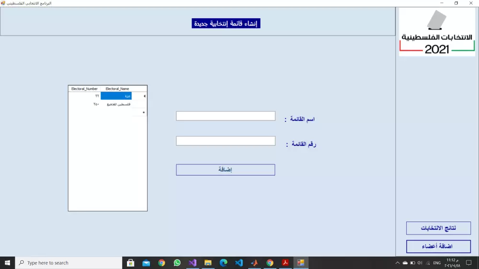Click the ENG language indicator

tap(437, 263)
